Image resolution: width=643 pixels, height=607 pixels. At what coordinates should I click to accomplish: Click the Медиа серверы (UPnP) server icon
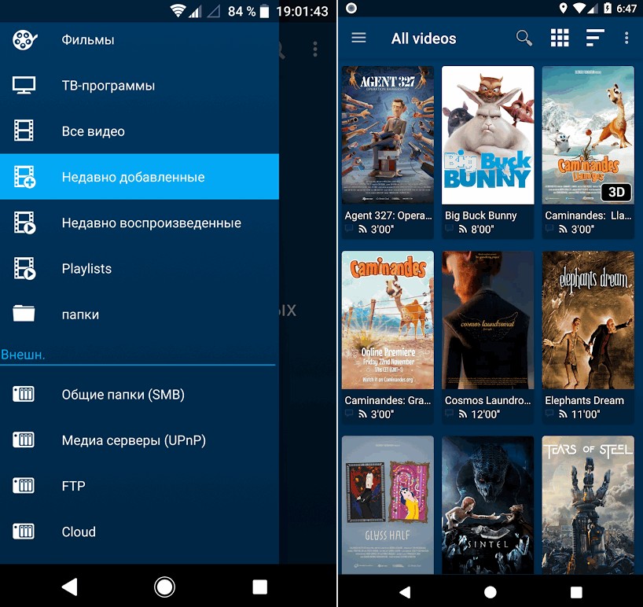(x=24, y=440)
